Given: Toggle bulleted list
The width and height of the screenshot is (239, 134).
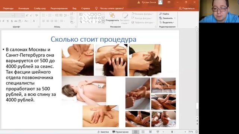Looking at the screenshot, I should point(44,15).
